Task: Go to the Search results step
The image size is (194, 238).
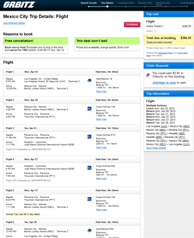Action: coord(89,3)
